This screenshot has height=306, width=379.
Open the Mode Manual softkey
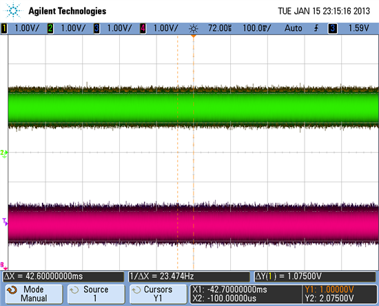[34, 294]
